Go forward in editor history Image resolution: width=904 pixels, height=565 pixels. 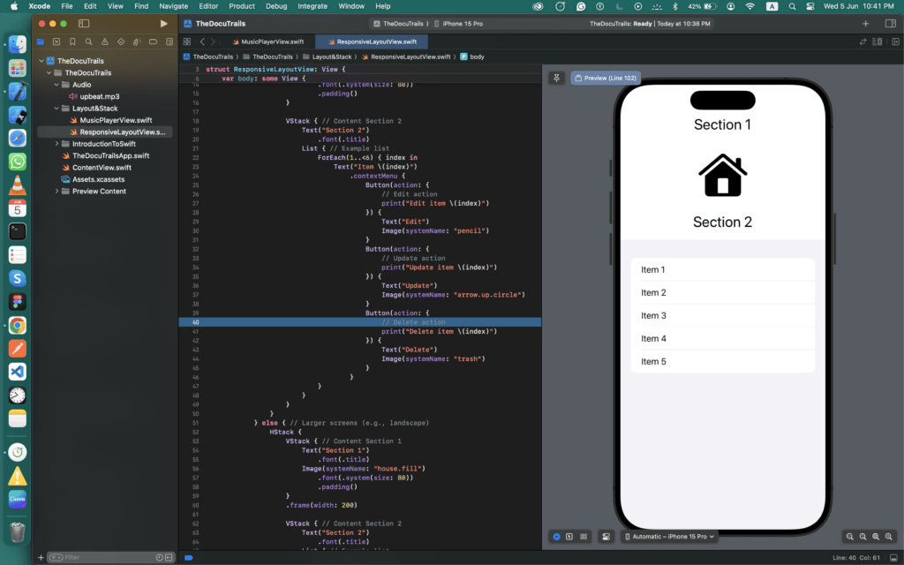click(x=213, y=41)
